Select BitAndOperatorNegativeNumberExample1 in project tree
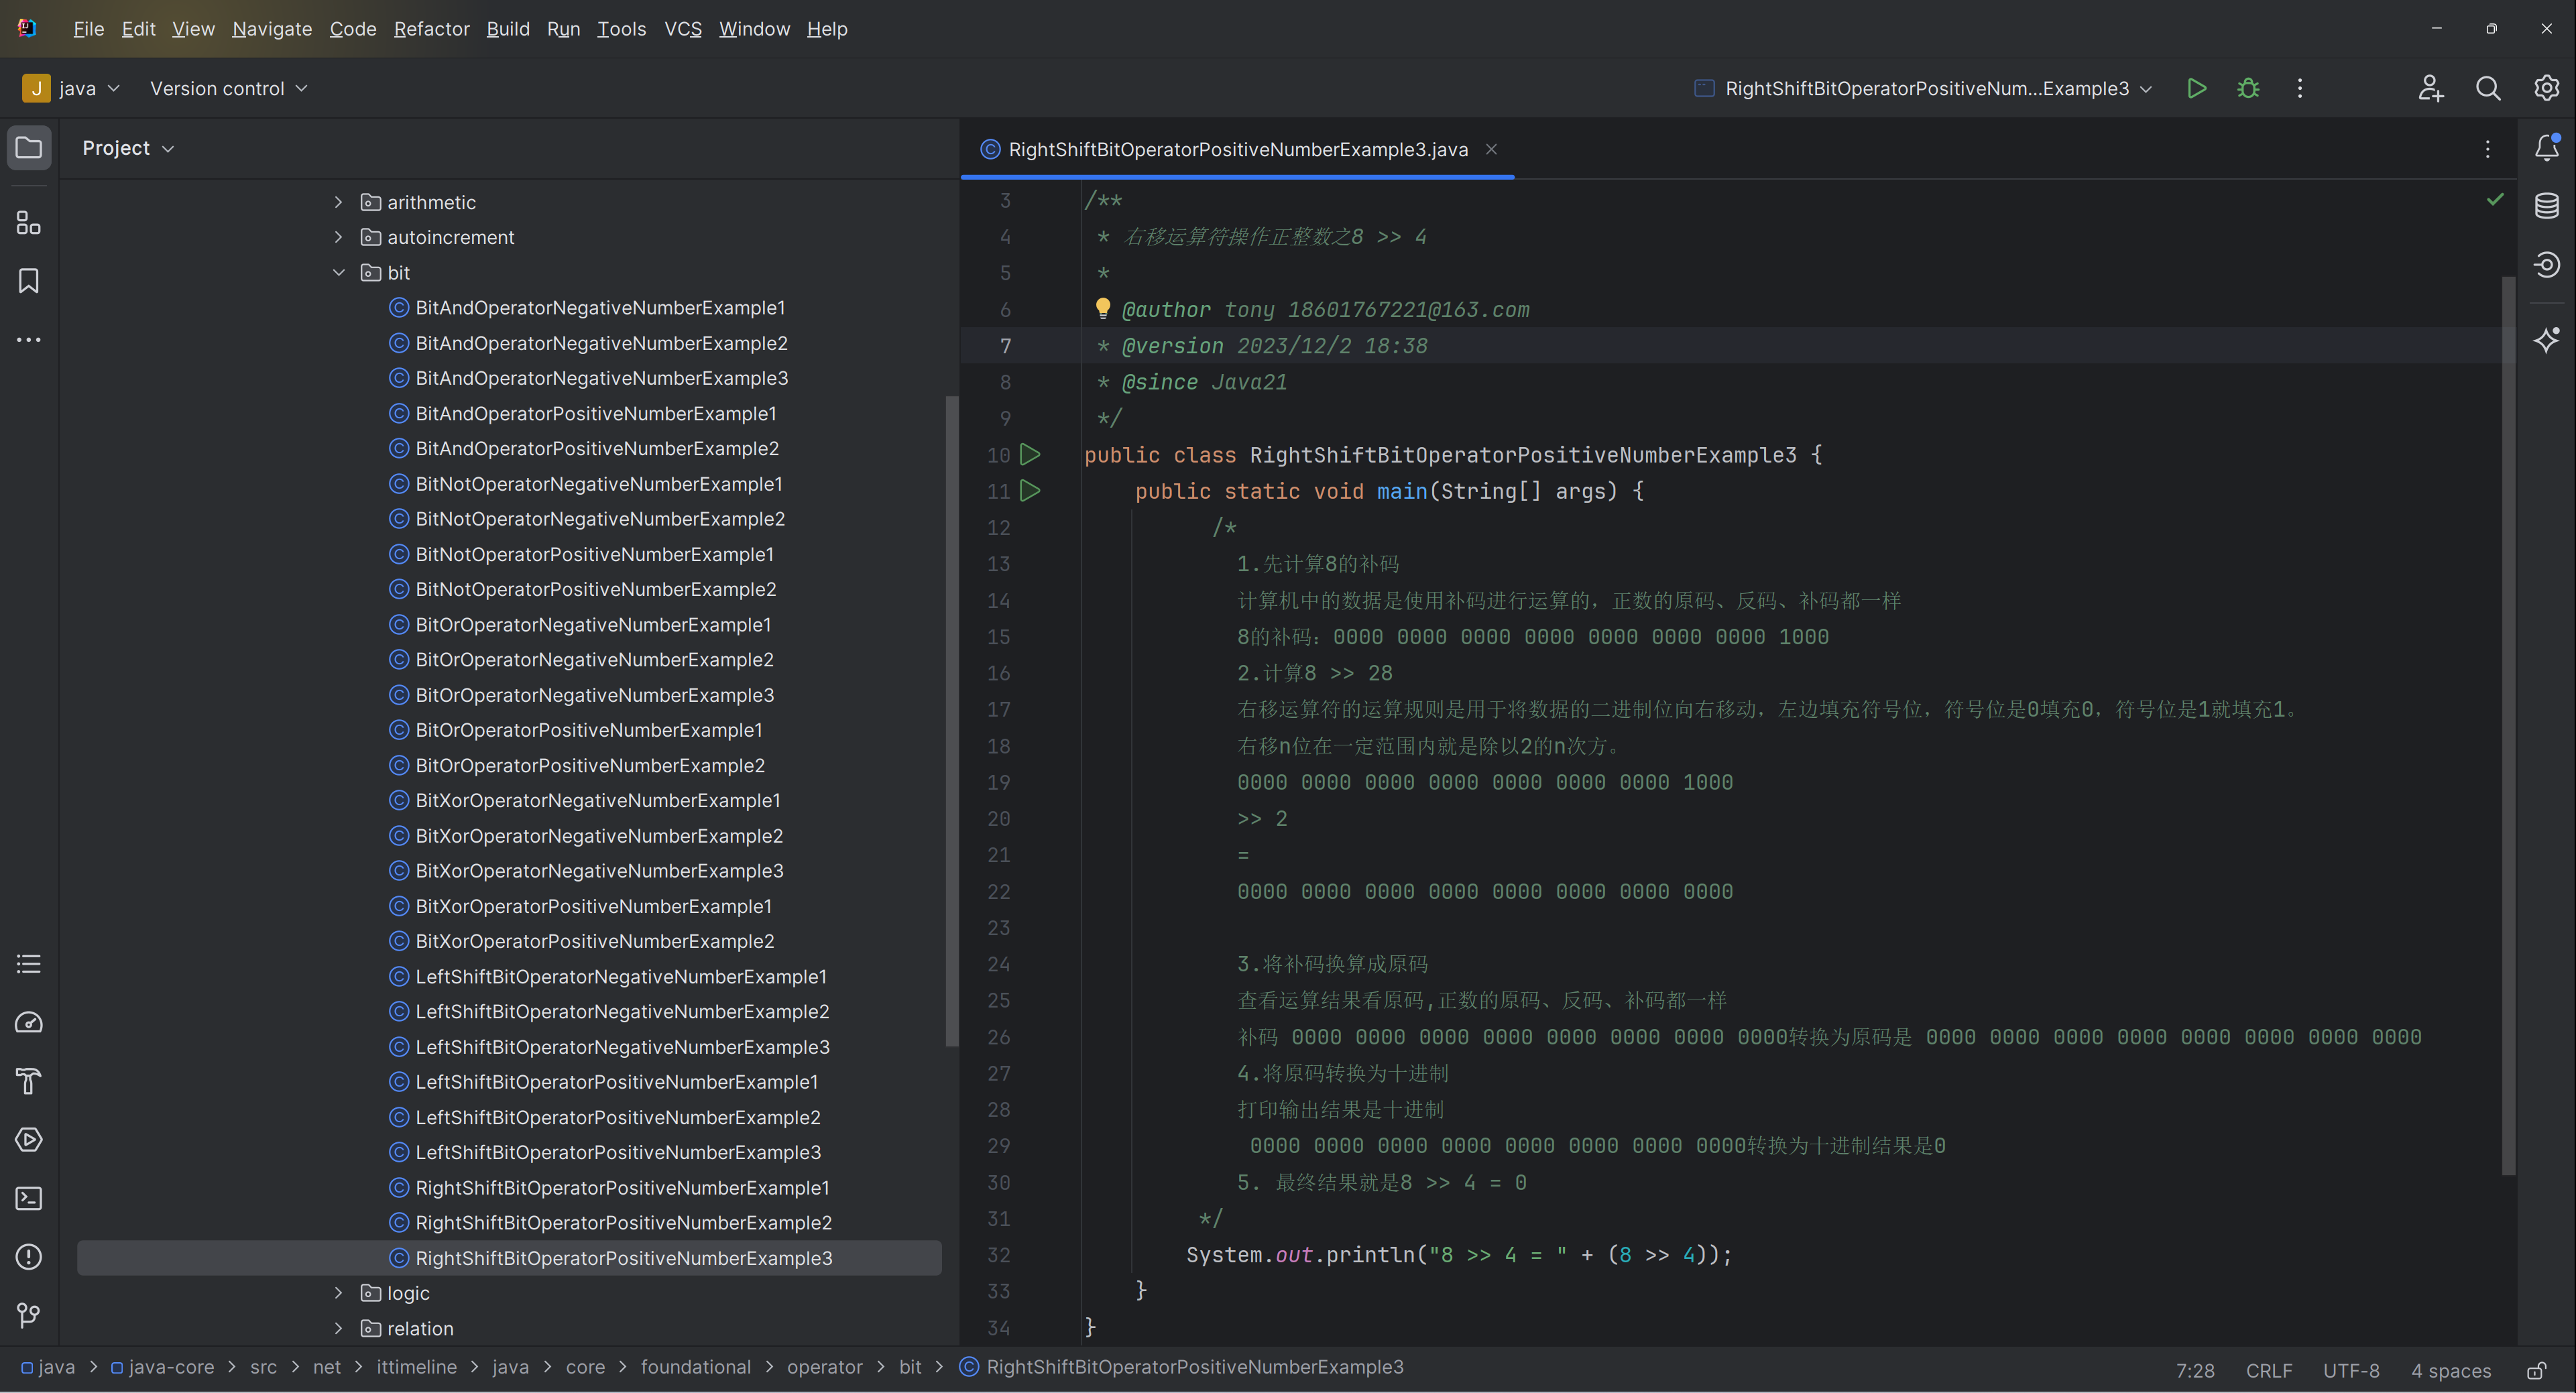 tap(600, 308)
